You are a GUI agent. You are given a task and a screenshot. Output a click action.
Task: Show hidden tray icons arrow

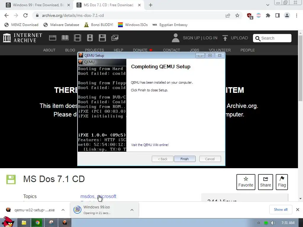[259, 223]
